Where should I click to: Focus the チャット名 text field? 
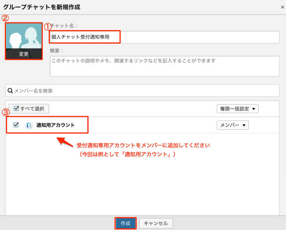point(164,37)
